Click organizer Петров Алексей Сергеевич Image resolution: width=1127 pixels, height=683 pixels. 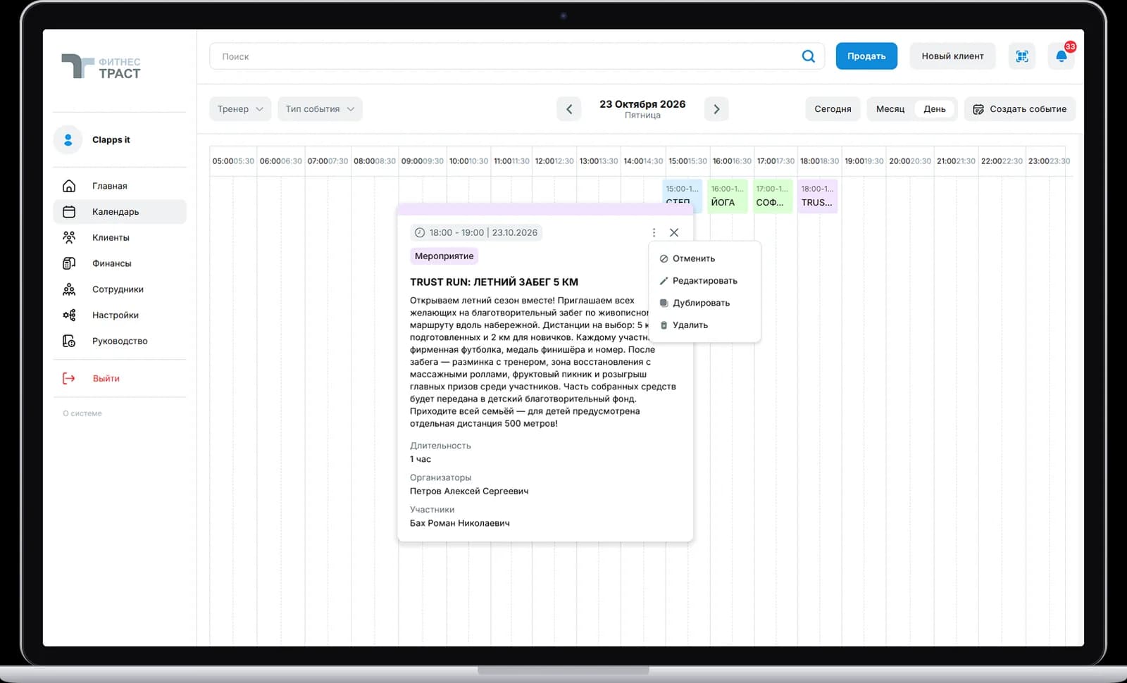[x=469, y=491]
